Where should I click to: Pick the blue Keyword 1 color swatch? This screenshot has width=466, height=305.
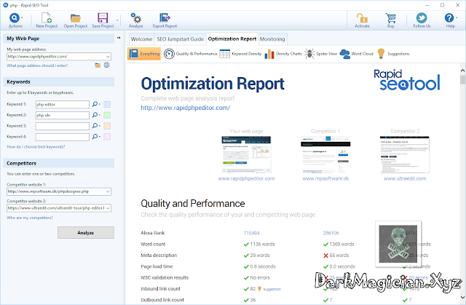[x=107, y=104]
